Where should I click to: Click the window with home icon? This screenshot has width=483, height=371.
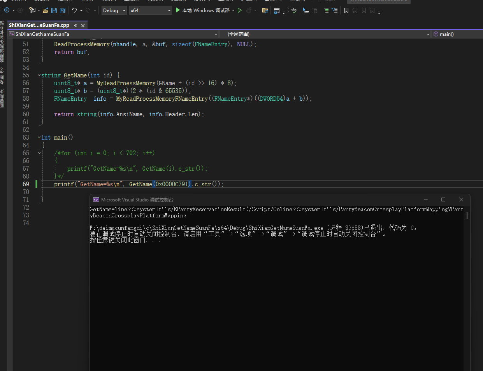[277, 10]
